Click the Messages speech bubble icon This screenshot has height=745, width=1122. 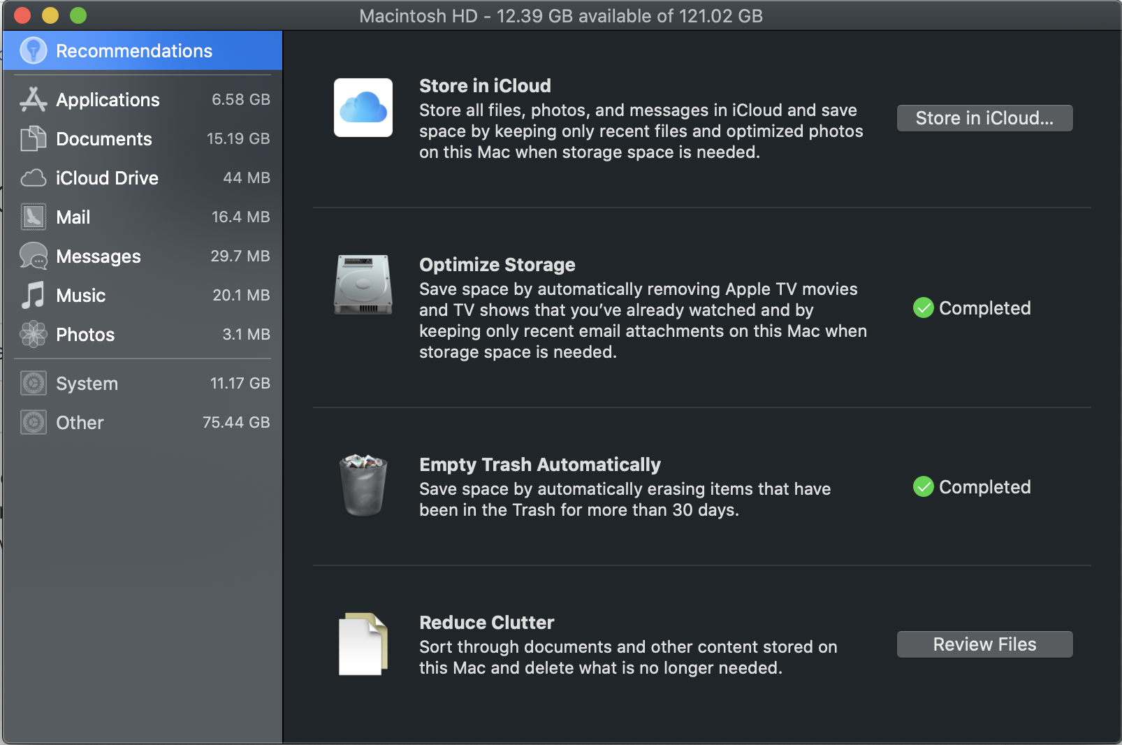coord(33,256)
